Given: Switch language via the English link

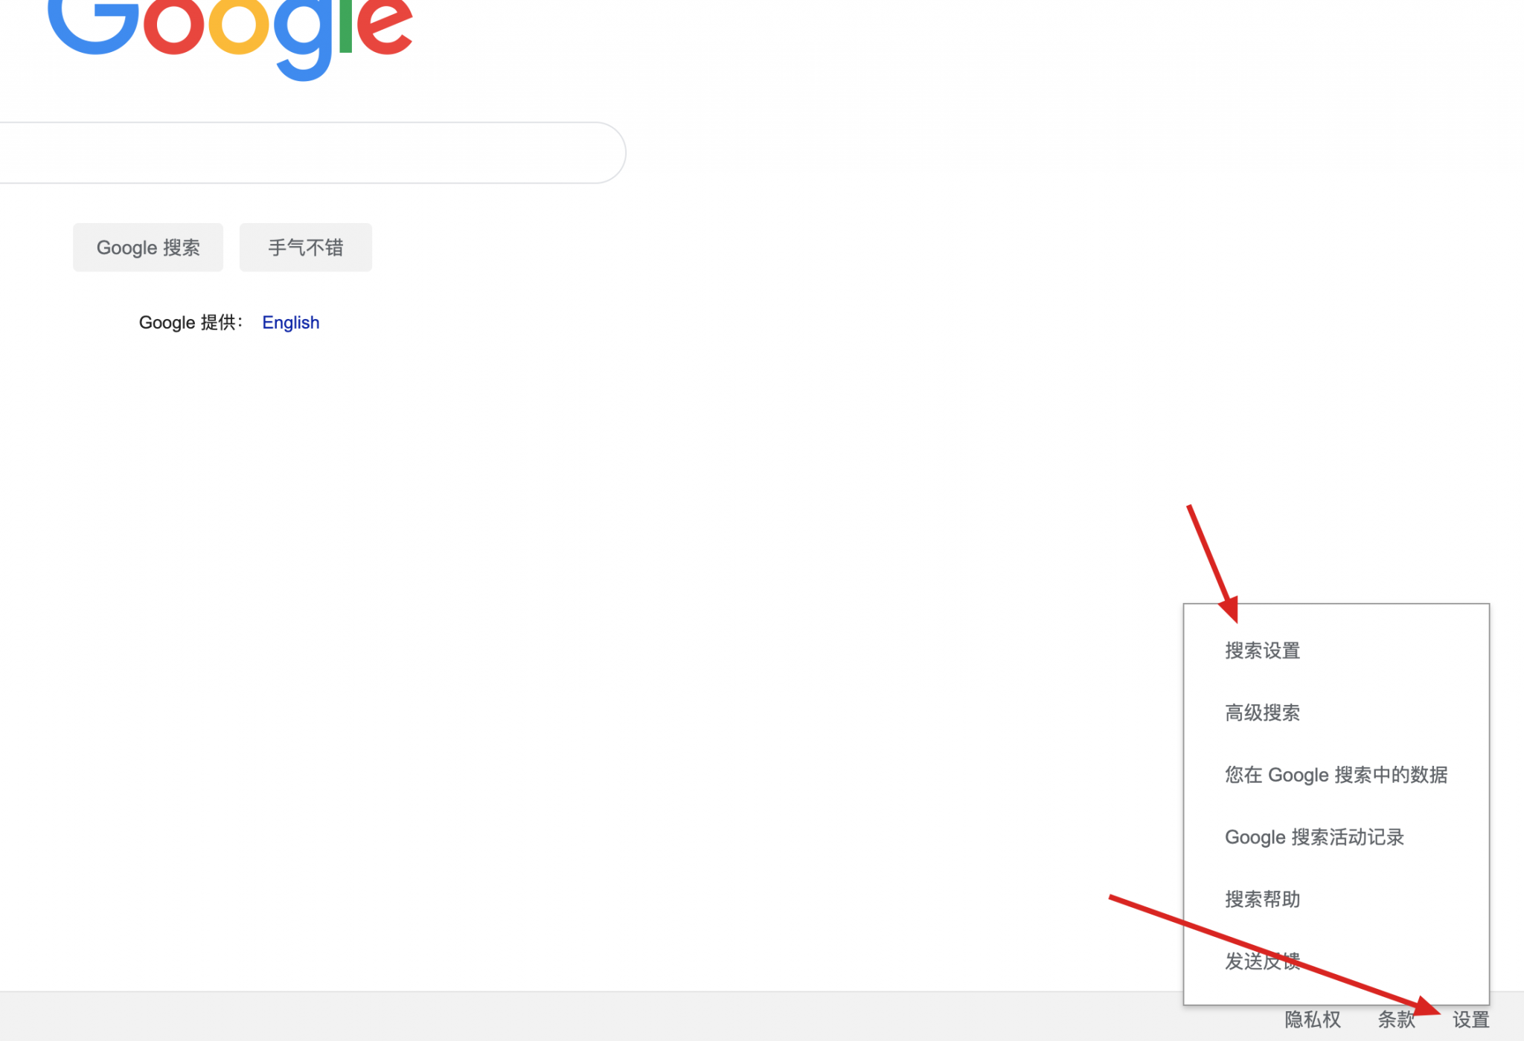Looking at the screenshot, I should pos(291,323).
